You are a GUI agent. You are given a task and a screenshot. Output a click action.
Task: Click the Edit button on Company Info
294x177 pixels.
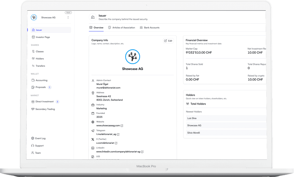(x=168, y=41)
